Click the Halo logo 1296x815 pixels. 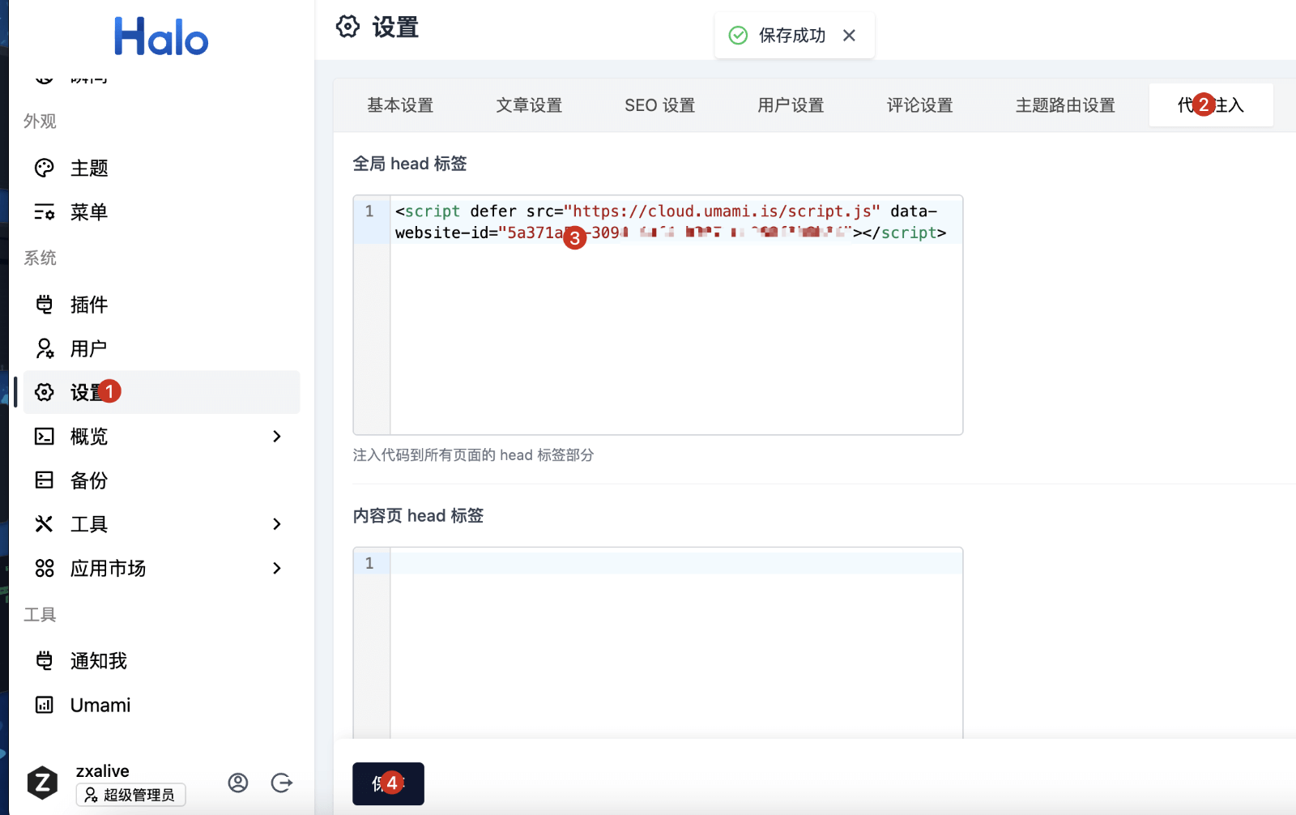coord(161,37)
